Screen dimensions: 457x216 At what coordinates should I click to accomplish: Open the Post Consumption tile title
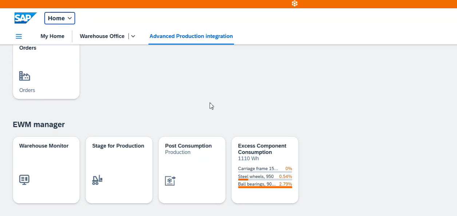click(x=188, y=146)
